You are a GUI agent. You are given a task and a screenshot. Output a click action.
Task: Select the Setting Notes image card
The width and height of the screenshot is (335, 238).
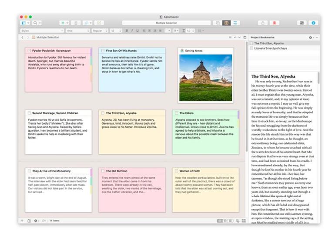click(205, 75)
